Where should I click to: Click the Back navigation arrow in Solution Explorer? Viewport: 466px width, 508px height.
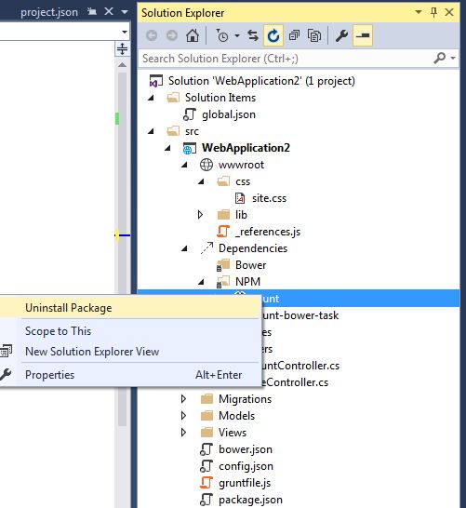152,35
